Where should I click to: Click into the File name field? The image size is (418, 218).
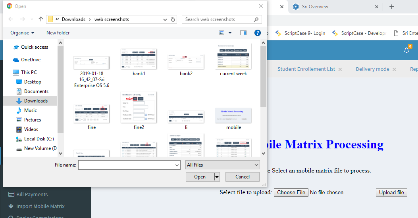coord(129,165)
